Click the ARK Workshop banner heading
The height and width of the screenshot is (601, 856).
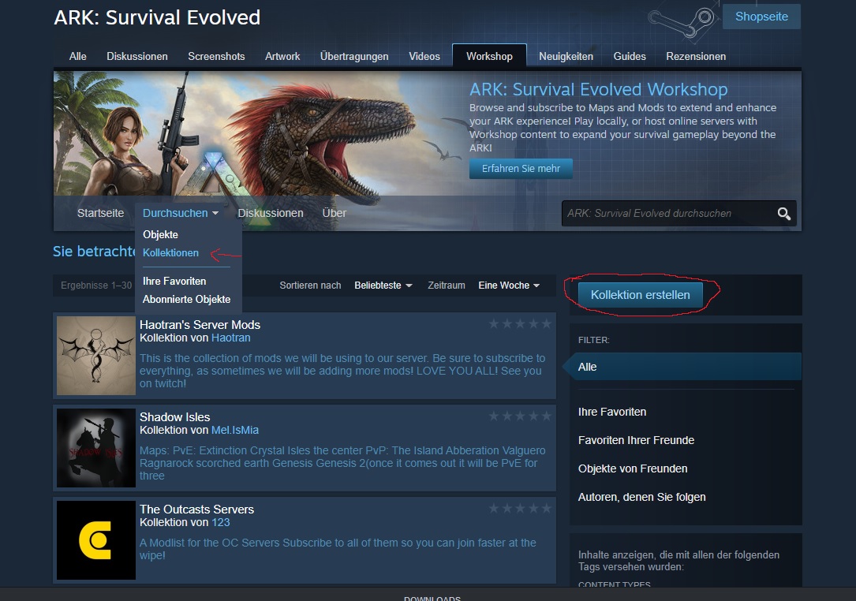[x=598, y=89]
